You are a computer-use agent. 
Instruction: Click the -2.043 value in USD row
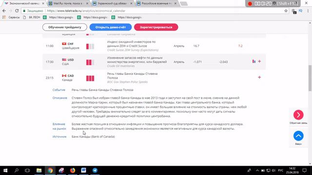click(223, 62)
